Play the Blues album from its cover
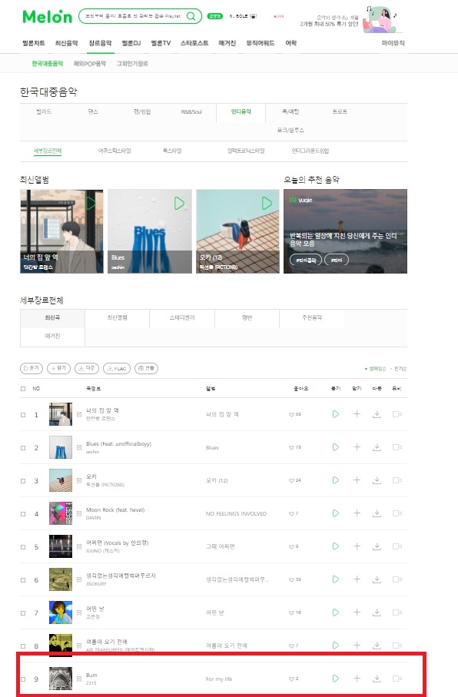Image resolution: width=458 pixels, height=697 pixels. (x=179, y=204)
